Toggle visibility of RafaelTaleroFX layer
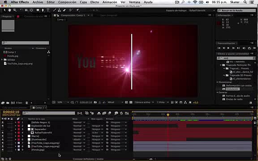The height and width of the screenshot is (161, 258). pyautogui.click(x=3, y=133)
